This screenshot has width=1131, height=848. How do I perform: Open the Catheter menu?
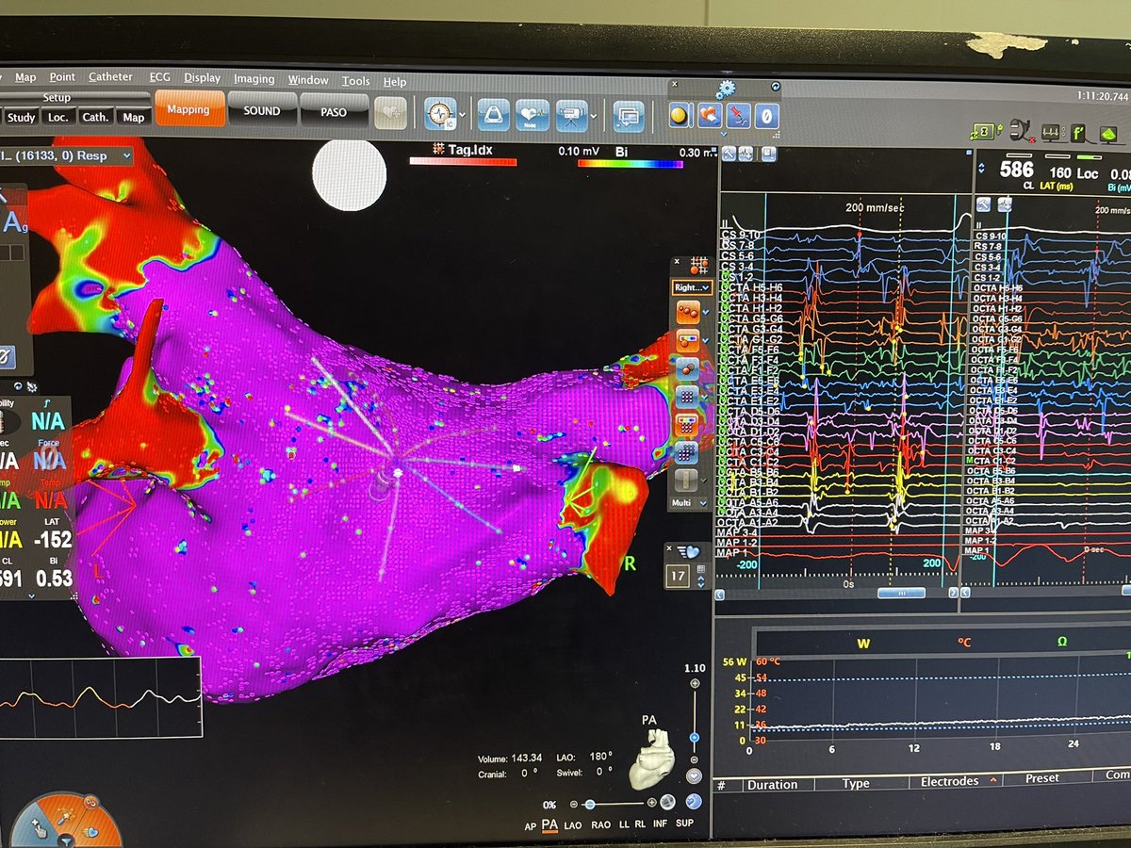(x=110, y=77)
